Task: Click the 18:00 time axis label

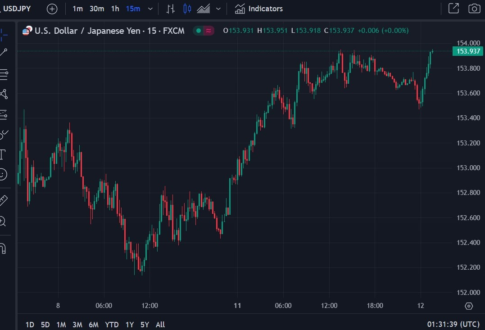Action: (x=375, y=306)
